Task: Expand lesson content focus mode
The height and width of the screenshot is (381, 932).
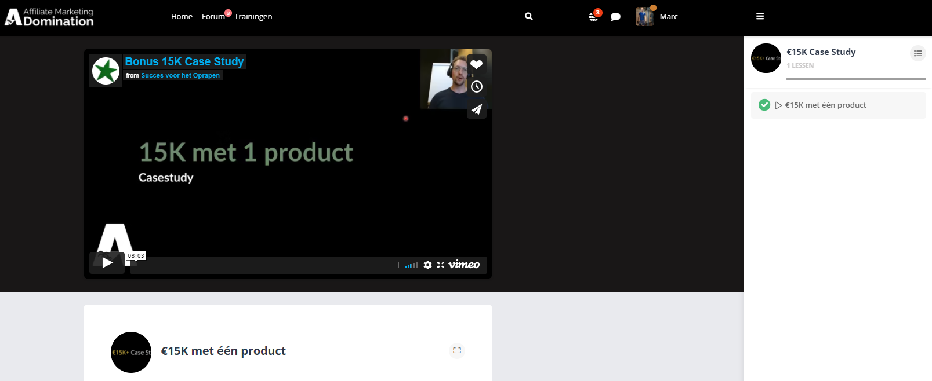Action: 457,350
